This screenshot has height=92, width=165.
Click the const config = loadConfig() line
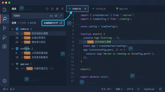(x=99, y=27)
